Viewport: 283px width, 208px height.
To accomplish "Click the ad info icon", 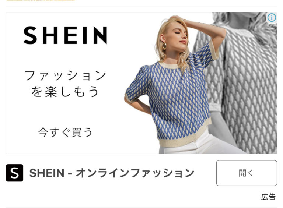I will (272, 17).
